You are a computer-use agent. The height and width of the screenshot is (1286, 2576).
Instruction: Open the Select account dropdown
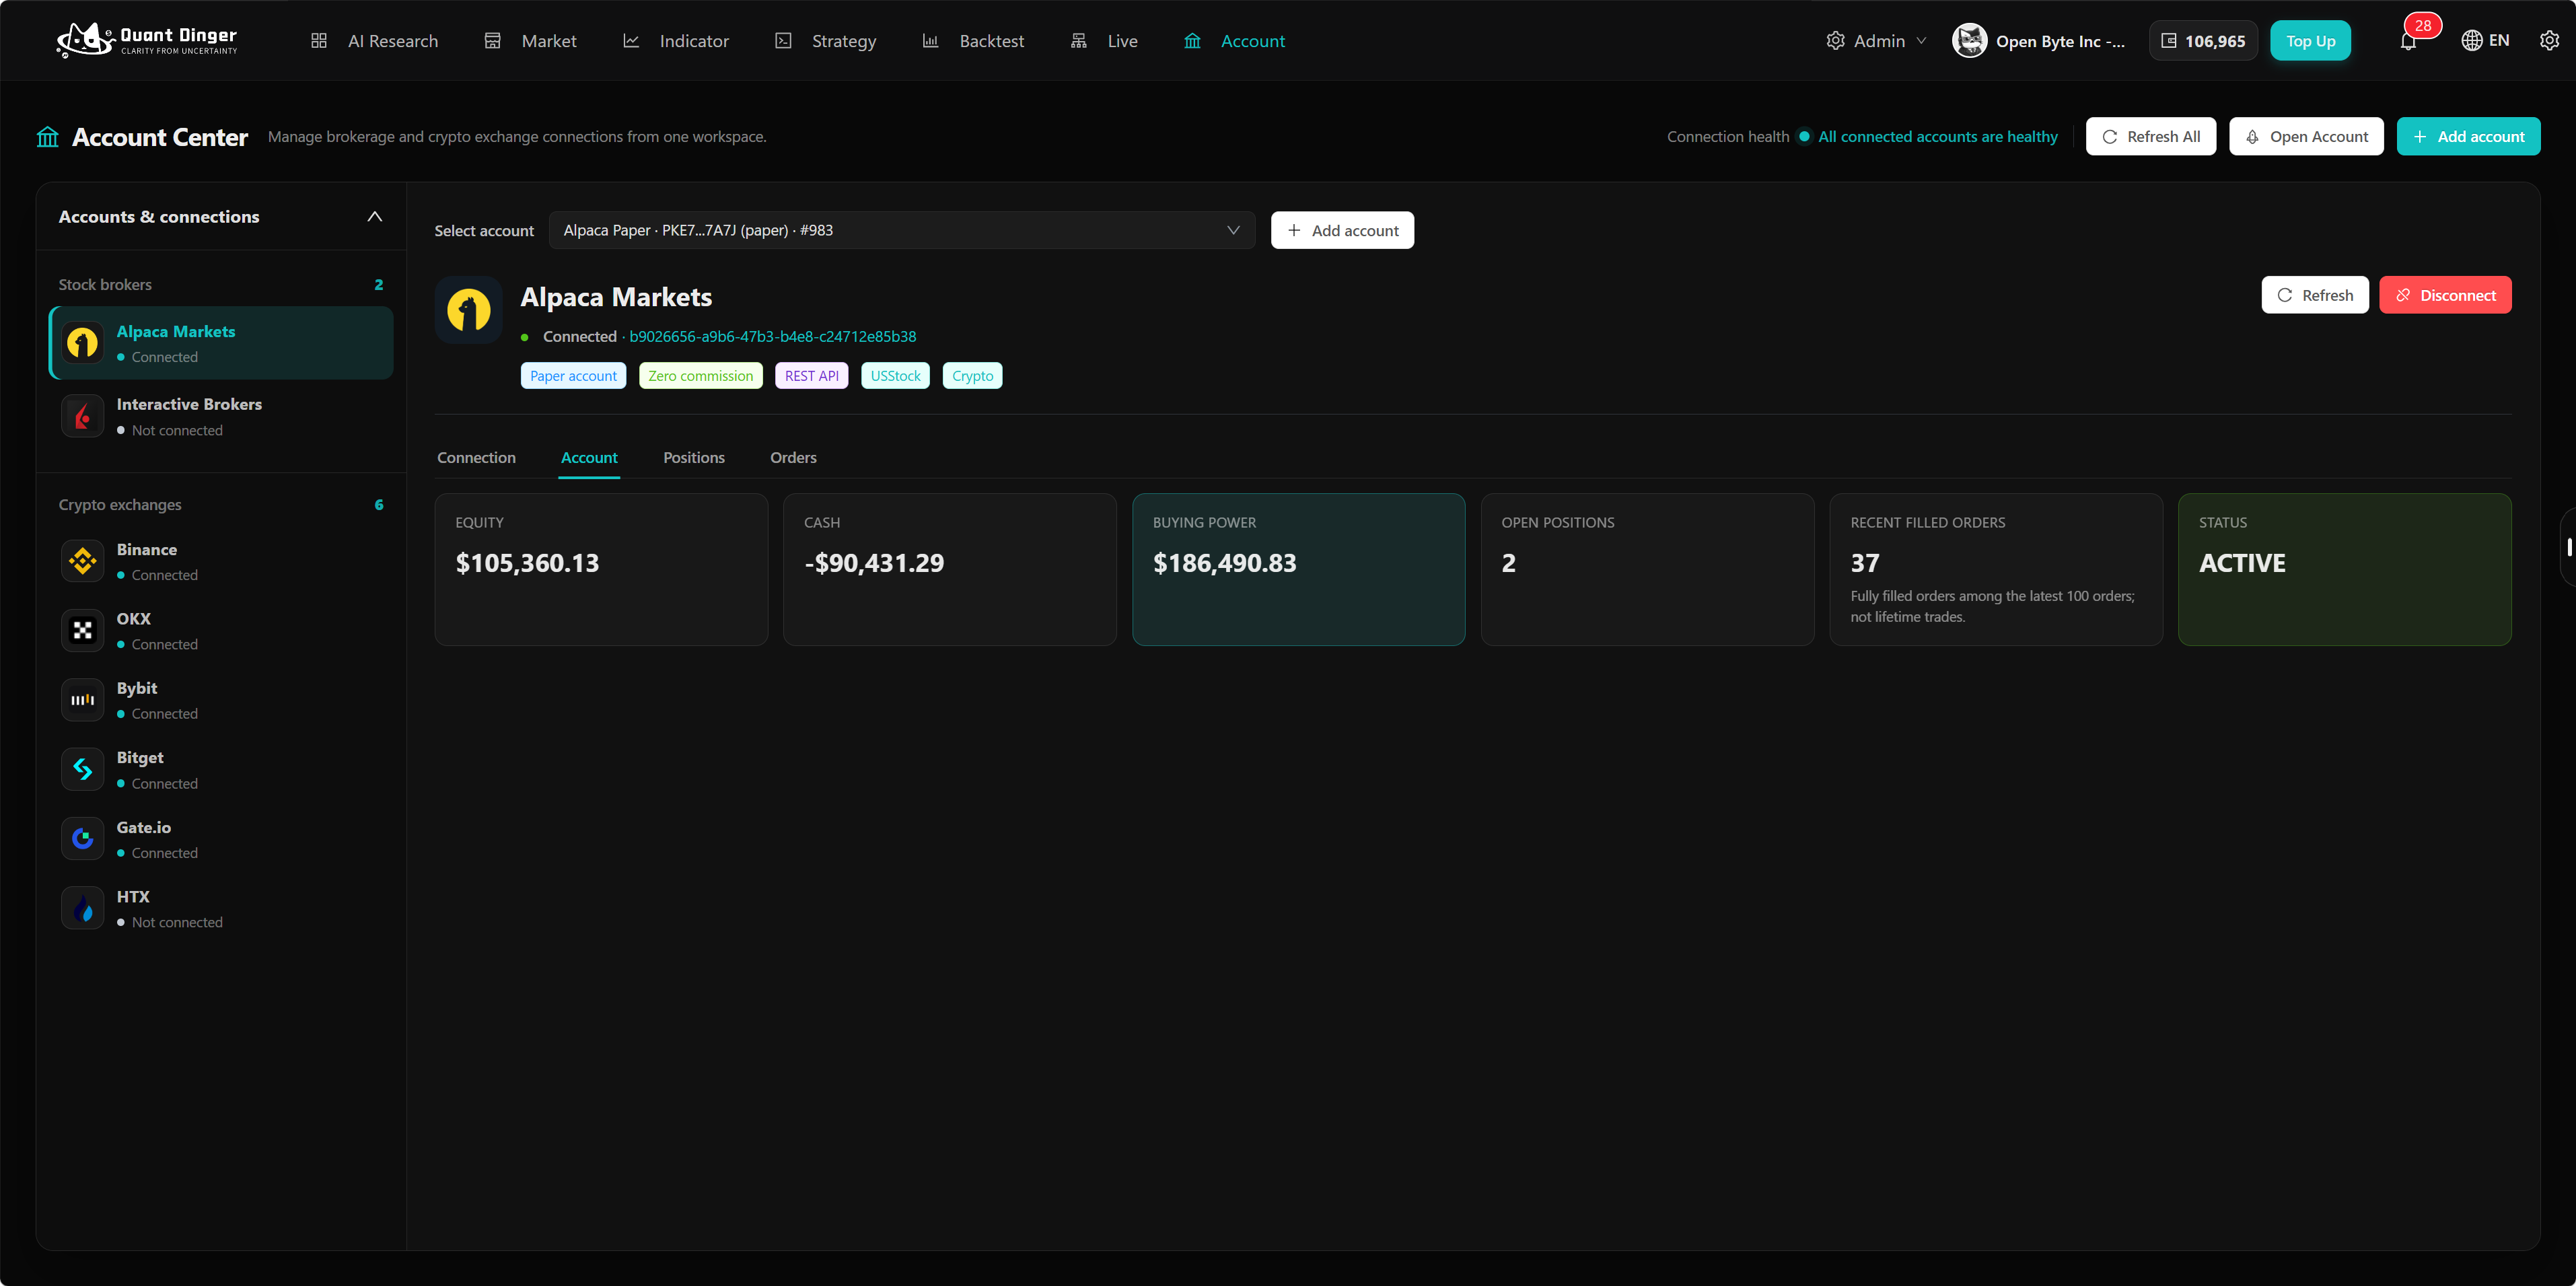click(901, 230)
